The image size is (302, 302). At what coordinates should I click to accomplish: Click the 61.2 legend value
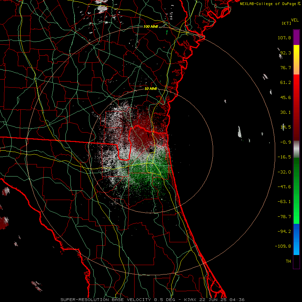coord(286,83)
